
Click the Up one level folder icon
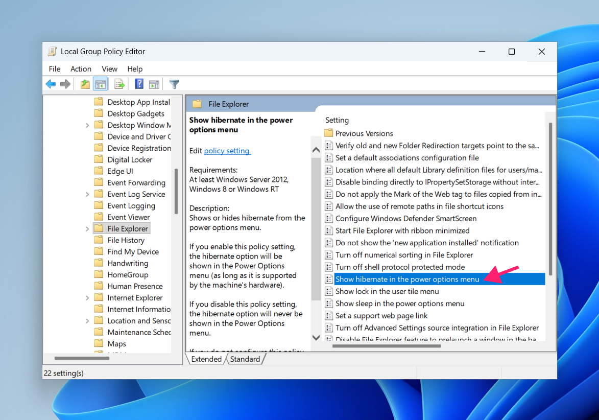pos(85,84)
